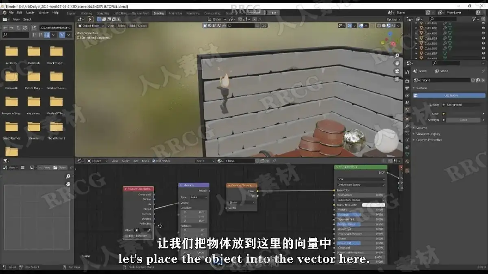
Task: Expand the Volume panel
Action: tap(422, 128)
